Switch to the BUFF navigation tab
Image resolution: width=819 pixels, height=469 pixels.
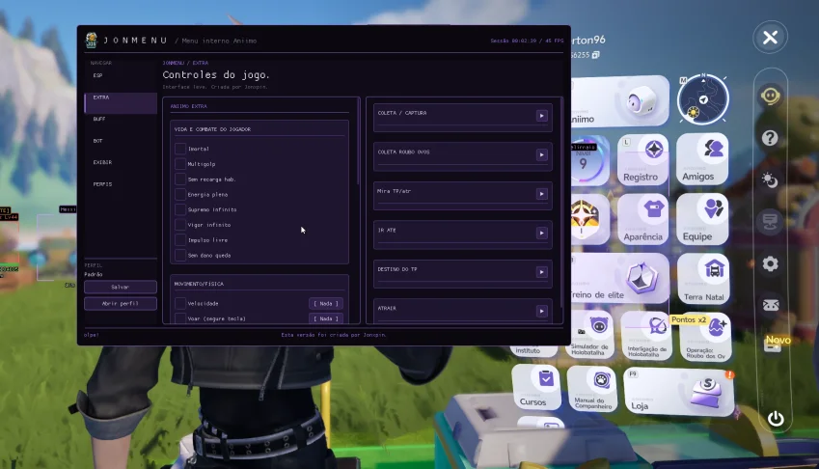pos(121,119)
